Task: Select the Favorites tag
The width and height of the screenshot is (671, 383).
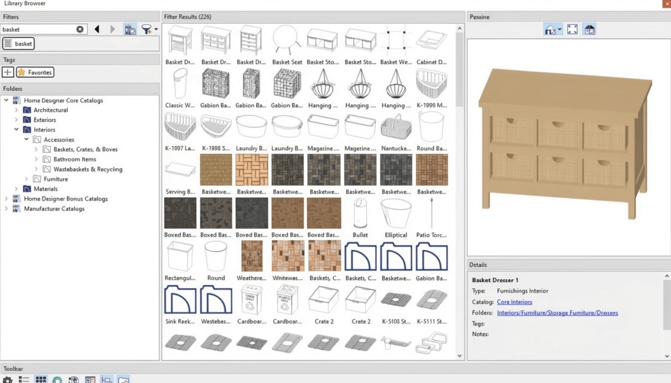Action: [x=35, y=72]
